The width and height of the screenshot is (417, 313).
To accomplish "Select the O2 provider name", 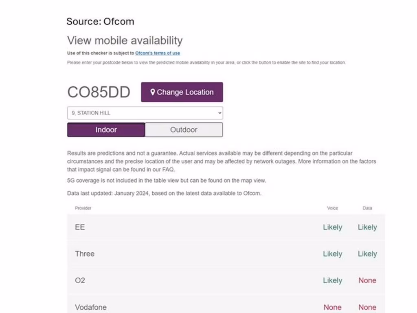I will point(80,280).
